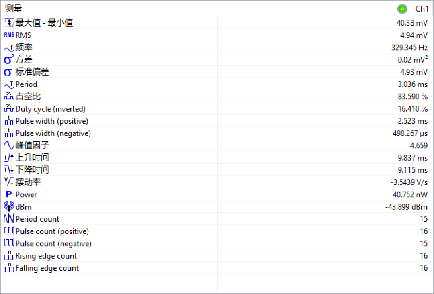Select the Period count waveform icon
Image resolution: width=434 pixels, height=294 pixels.
(9, 218)
